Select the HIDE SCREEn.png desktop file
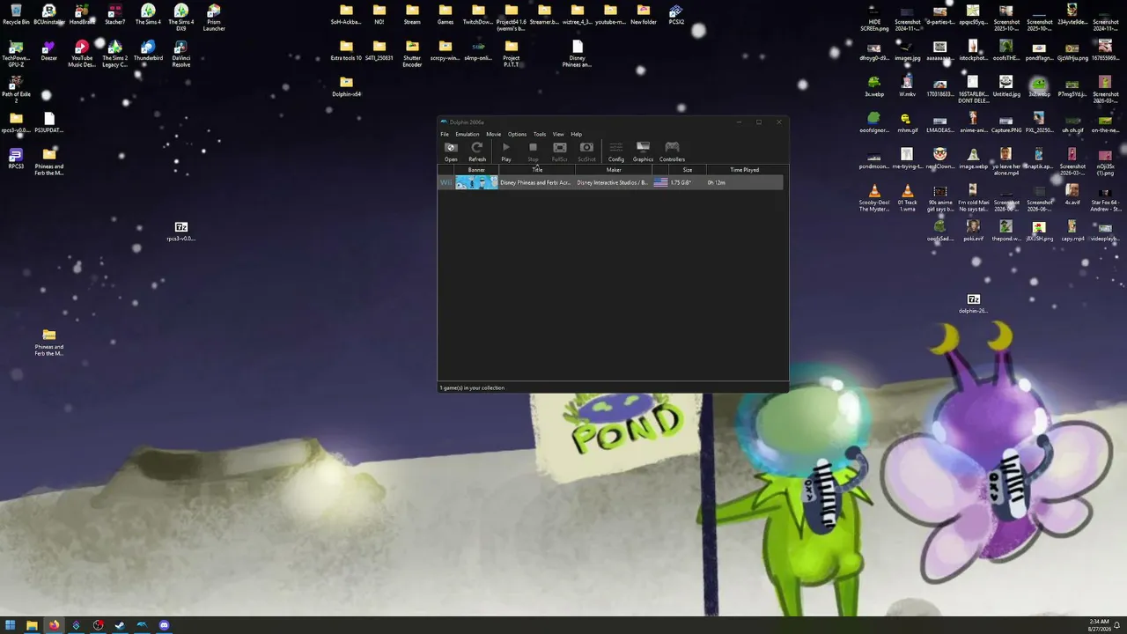This screenshot has height=634, width=1127. click(874, 18)
